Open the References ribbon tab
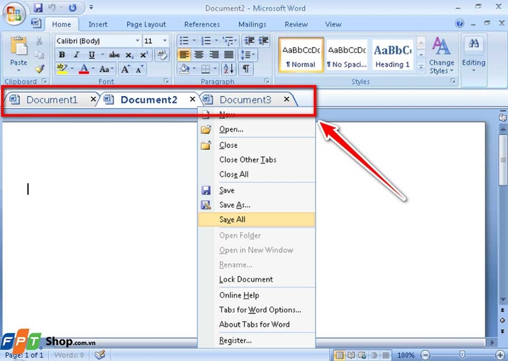The image size is (508, 361). [202, 24]
